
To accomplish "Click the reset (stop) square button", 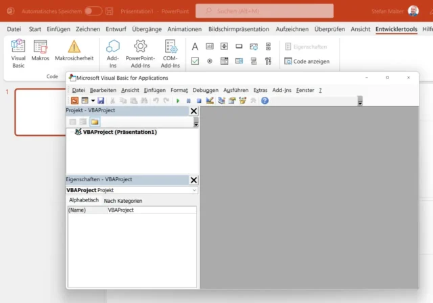I will click(199, 101).
